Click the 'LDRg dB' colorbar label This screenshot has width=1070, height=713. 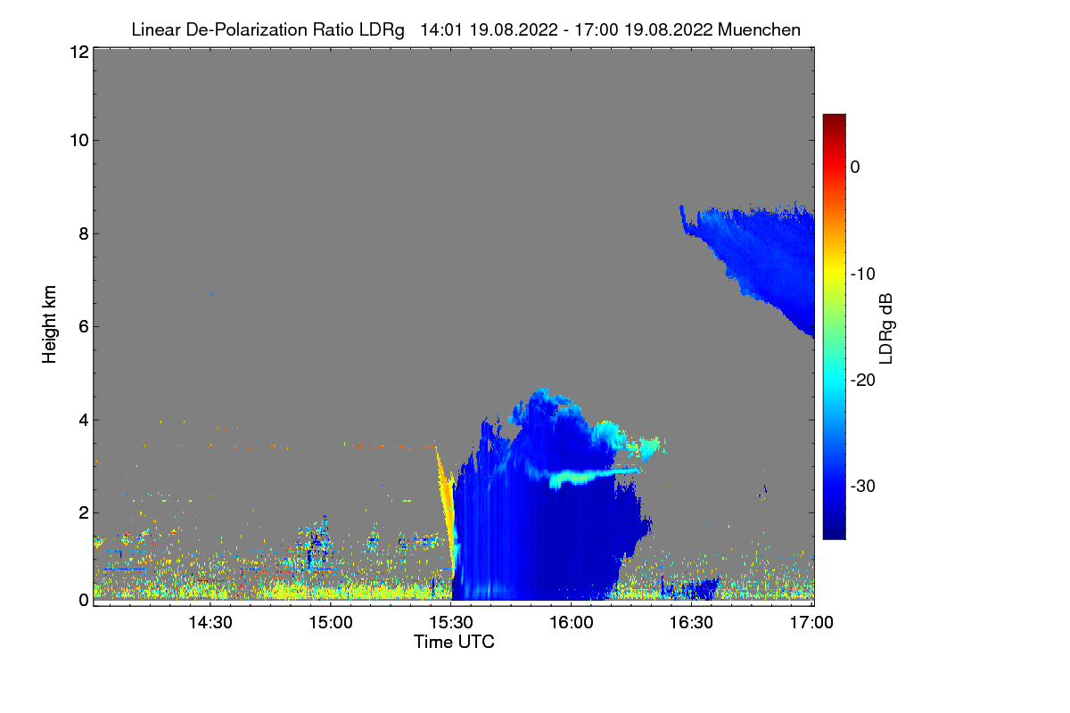click(x=885, y=327)
